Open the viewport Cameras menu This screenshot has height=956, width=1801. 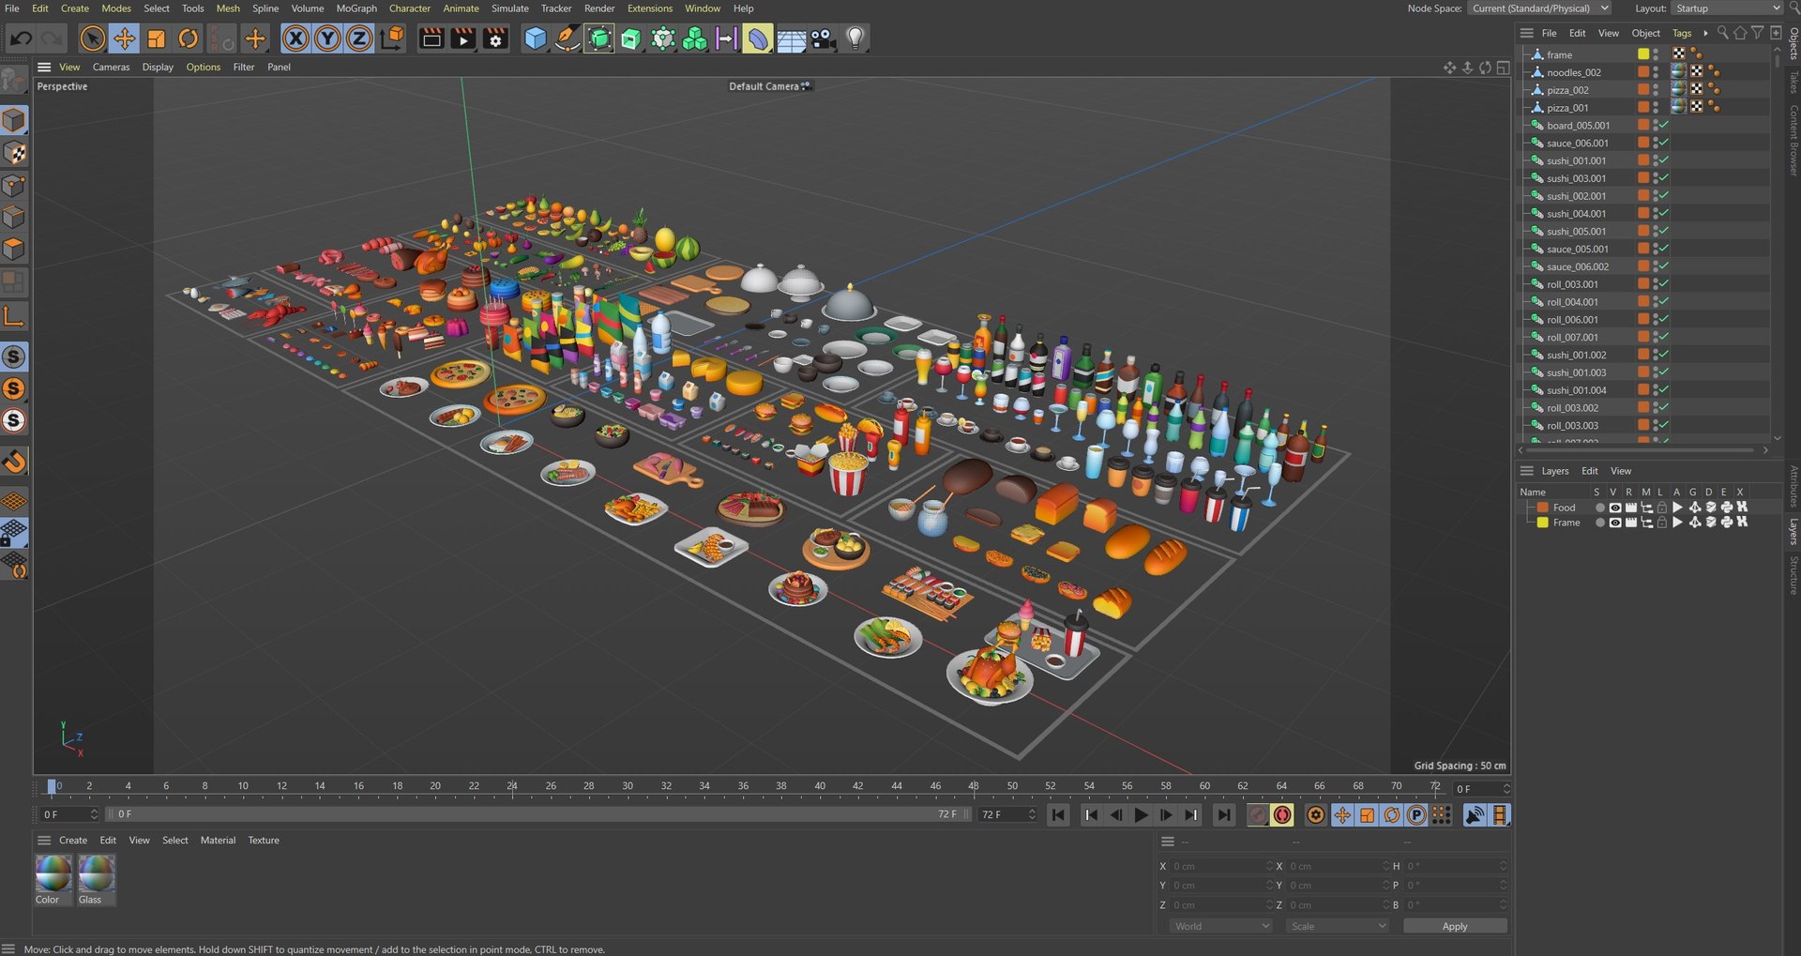[111, 68]
